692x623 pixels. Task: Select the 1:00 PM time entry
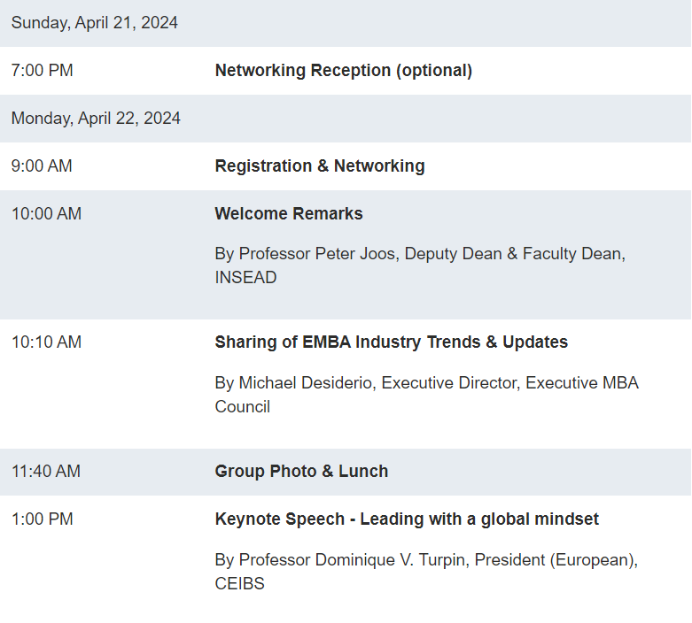(42, 519)
